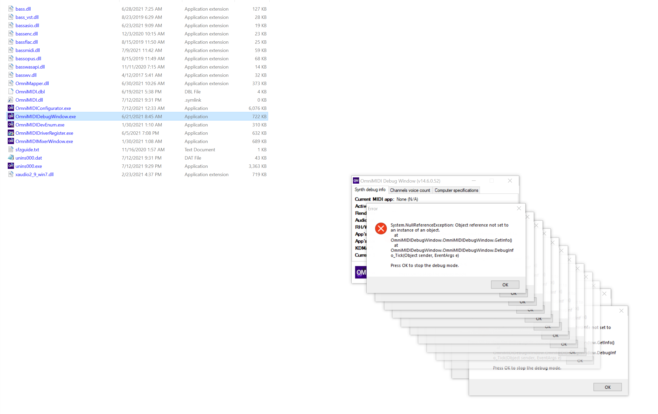
Task: Click the sfzguide.txt text document icon
Action: point(11,149)
